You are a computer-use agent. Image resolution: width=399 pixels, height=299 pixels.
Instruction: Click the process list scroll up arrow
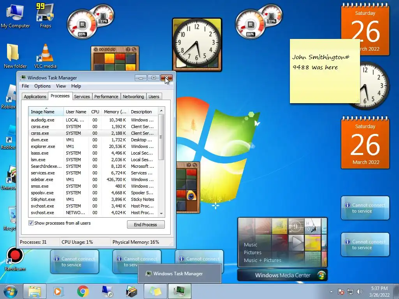pos(161,111)
